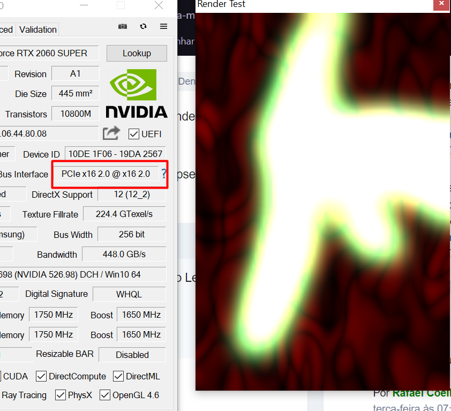Click the Resizable BAR value Disabled
The image size is (451, 411).
coord(132,355)
